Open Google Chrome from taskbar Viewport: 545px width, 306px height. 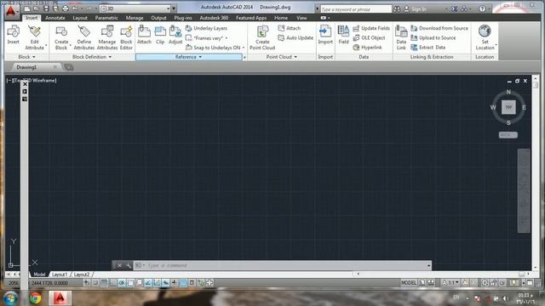[x=35, y=298]
